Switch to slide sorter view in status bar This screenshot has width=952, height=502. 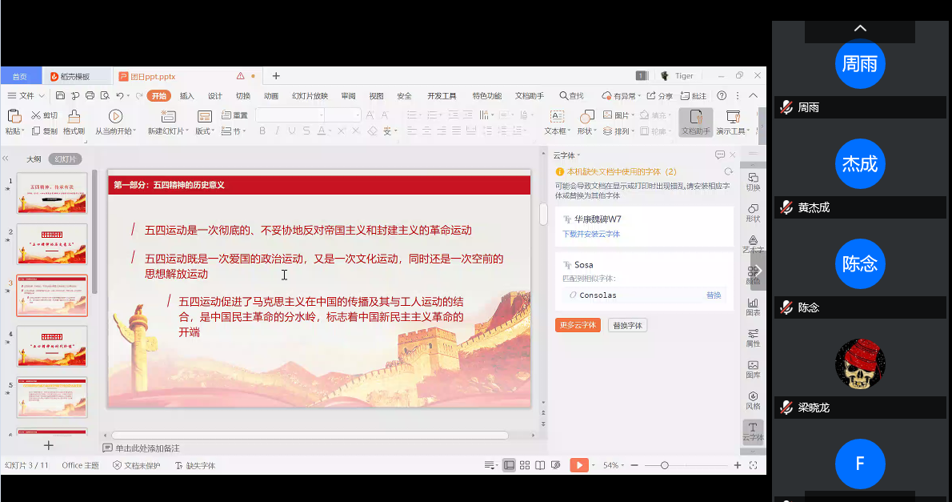pos(525,465)
